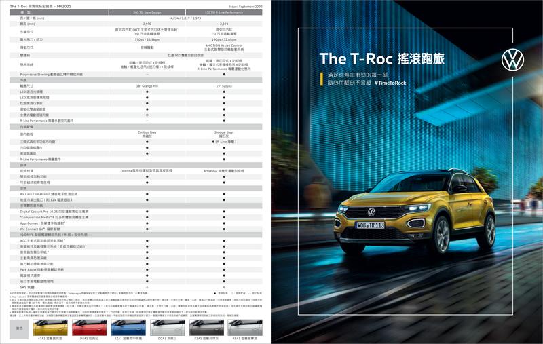
Task: Click the ACC row label
Action: [x=43, y=240]
